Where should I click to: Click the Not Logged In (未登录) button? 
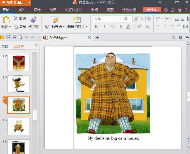152,10
